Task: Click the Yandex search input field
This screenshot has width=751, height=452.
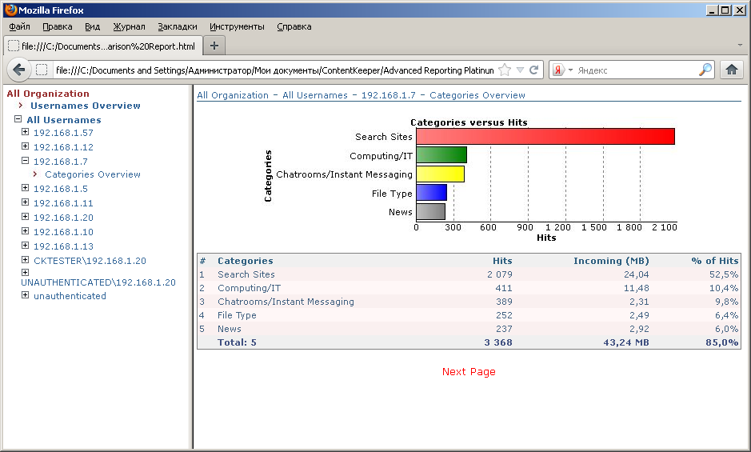Action: pos(632,70)
